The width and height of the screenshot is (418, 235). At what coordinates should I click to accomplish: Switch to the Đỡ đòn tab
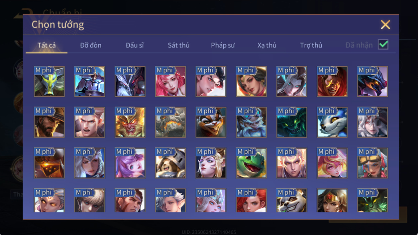[x=91, y=45]
